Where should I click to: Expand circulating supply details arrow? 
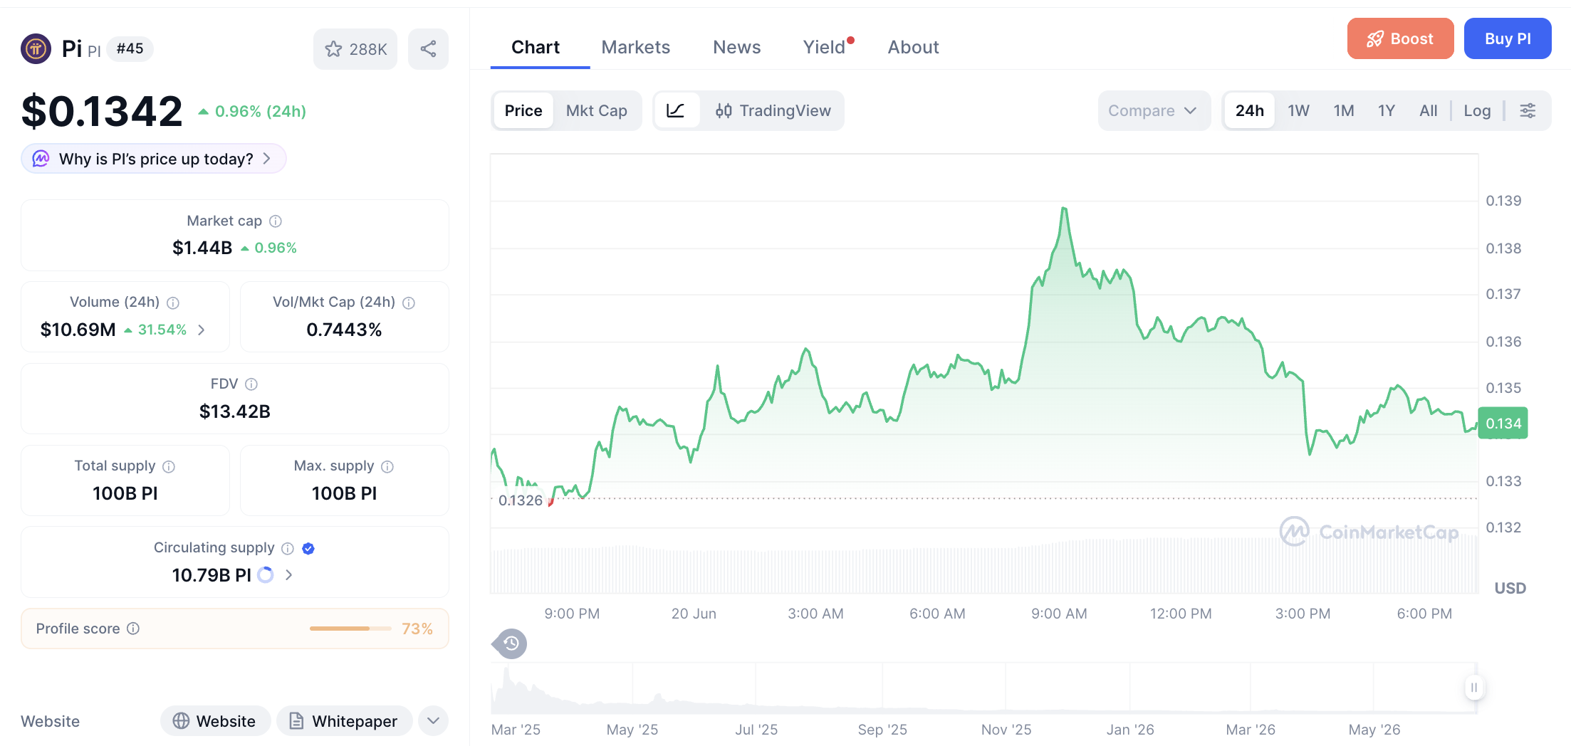click(x=288, y=574)
